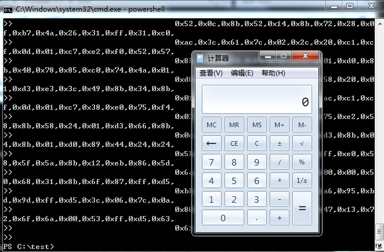Click the Calculator result display field
The height and width of the screenshot is (252, 384).
(x=257, y=99)
